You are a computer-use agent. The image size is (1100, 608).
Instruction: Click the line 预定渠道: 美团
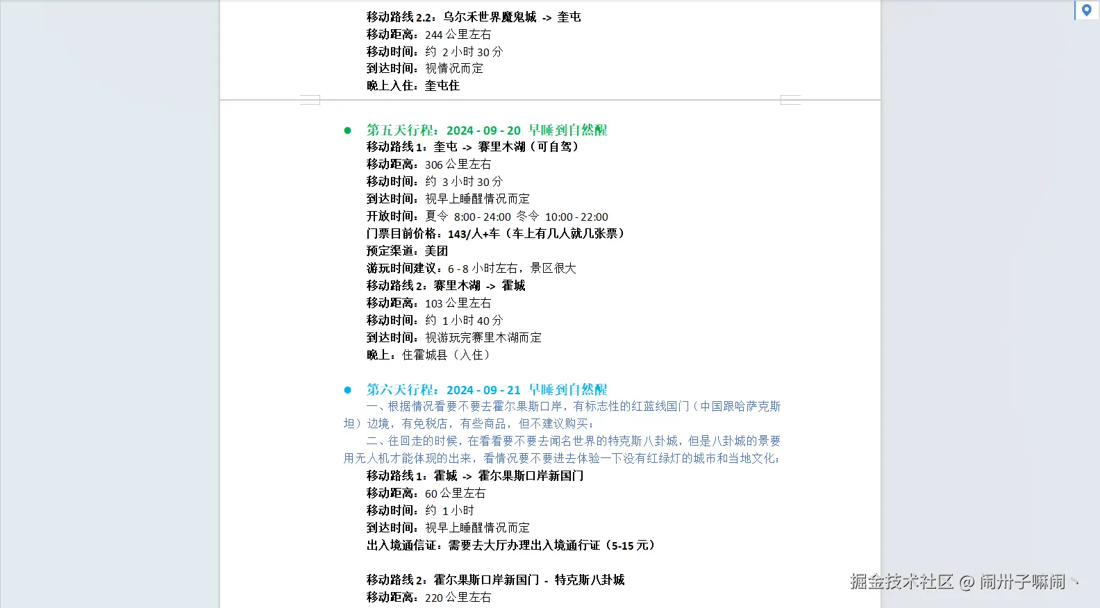pyautogui.click(x=407, y=251)
